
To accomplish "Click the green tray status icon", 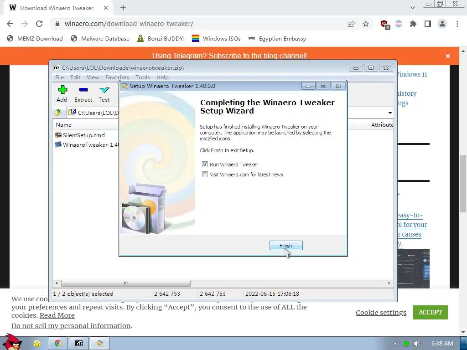I will (406, 344).
